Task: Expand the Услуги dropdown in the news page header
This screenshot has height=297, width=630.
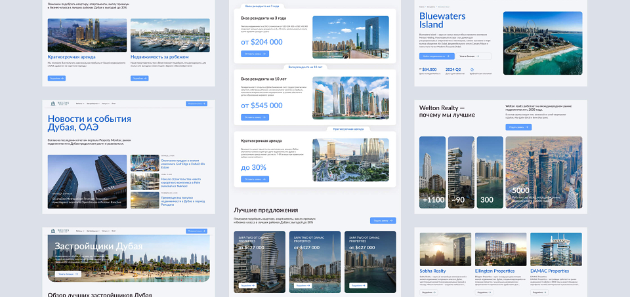Action: click(105, 104)
